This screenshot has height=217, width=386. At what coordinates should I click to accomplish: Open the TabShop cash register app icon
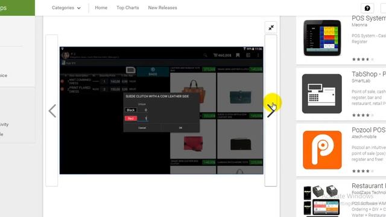[x=322, y=94]
